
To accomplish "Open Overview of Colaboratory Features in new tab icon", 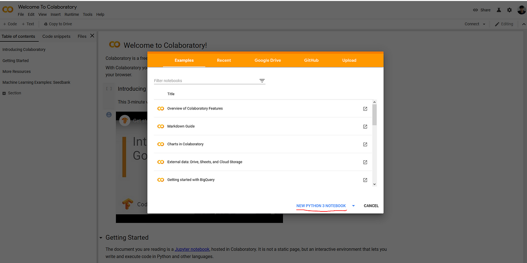I will 365,109.
